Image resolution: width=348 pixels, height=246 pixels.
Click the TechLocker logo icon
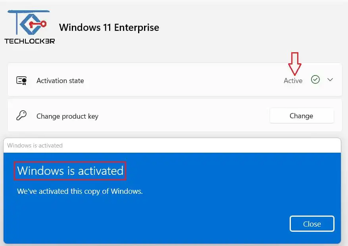pos(28,24)
